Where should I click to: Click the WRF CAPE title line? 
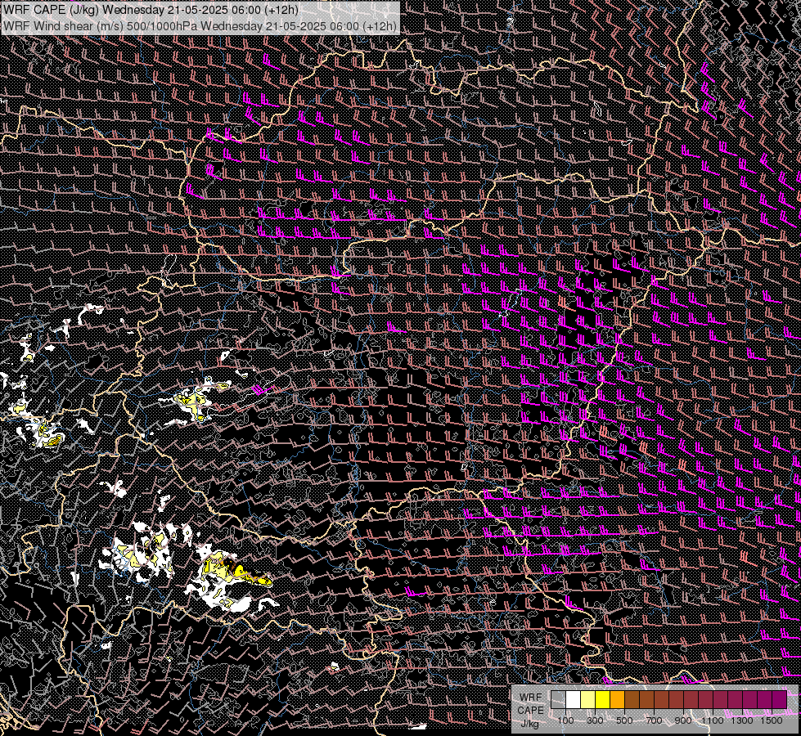pos(151,10)
